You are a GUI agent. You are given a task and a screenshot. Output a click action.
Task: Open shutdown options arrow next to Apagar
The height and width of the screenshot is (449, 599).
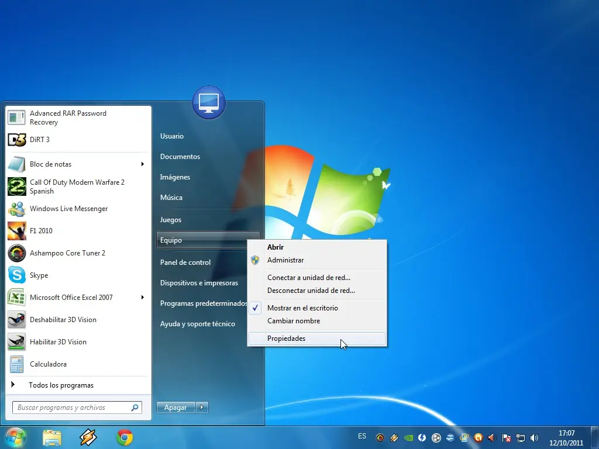pos(202,407)
